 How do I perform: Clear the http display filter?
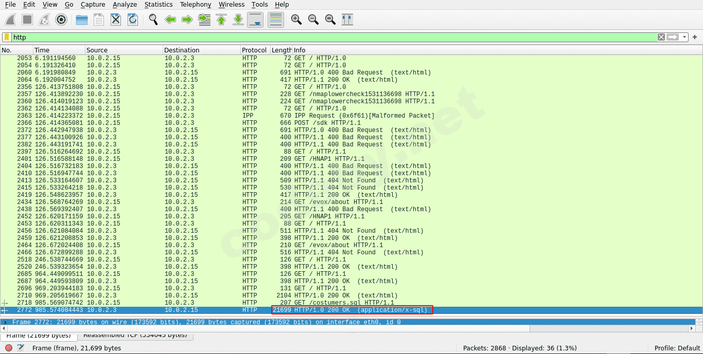point(661,37)
